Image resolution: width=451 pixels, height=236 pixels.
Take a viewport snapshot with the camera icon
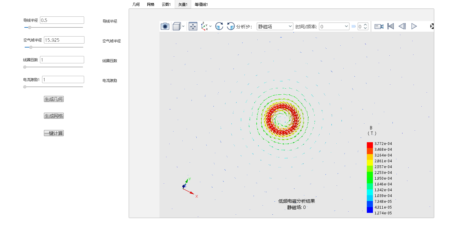click(x=165, y=26)
